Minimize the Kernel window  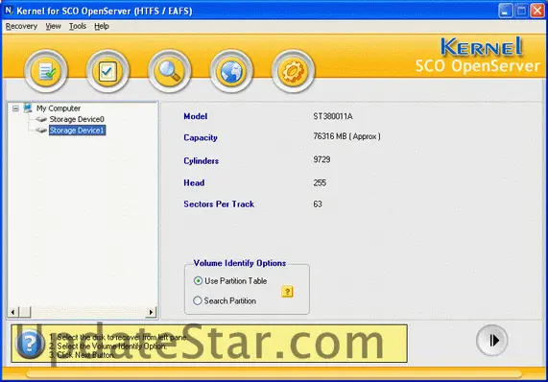pyautogui.click(x=506, y=11)
